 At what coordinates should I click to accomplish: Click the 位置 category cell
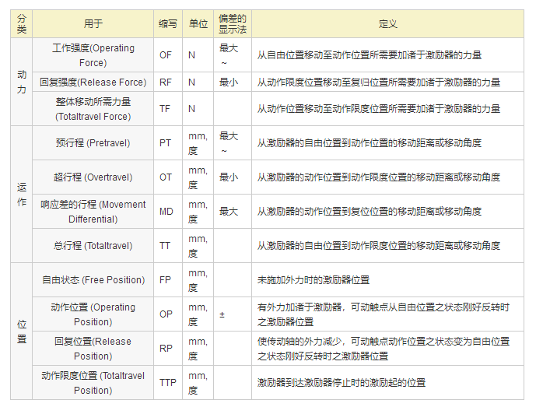22,332
